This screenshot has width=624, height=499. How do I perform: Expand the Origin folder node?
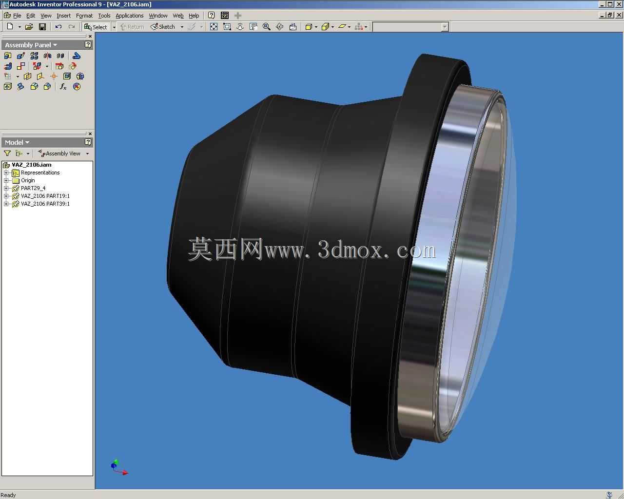[6, 181]
